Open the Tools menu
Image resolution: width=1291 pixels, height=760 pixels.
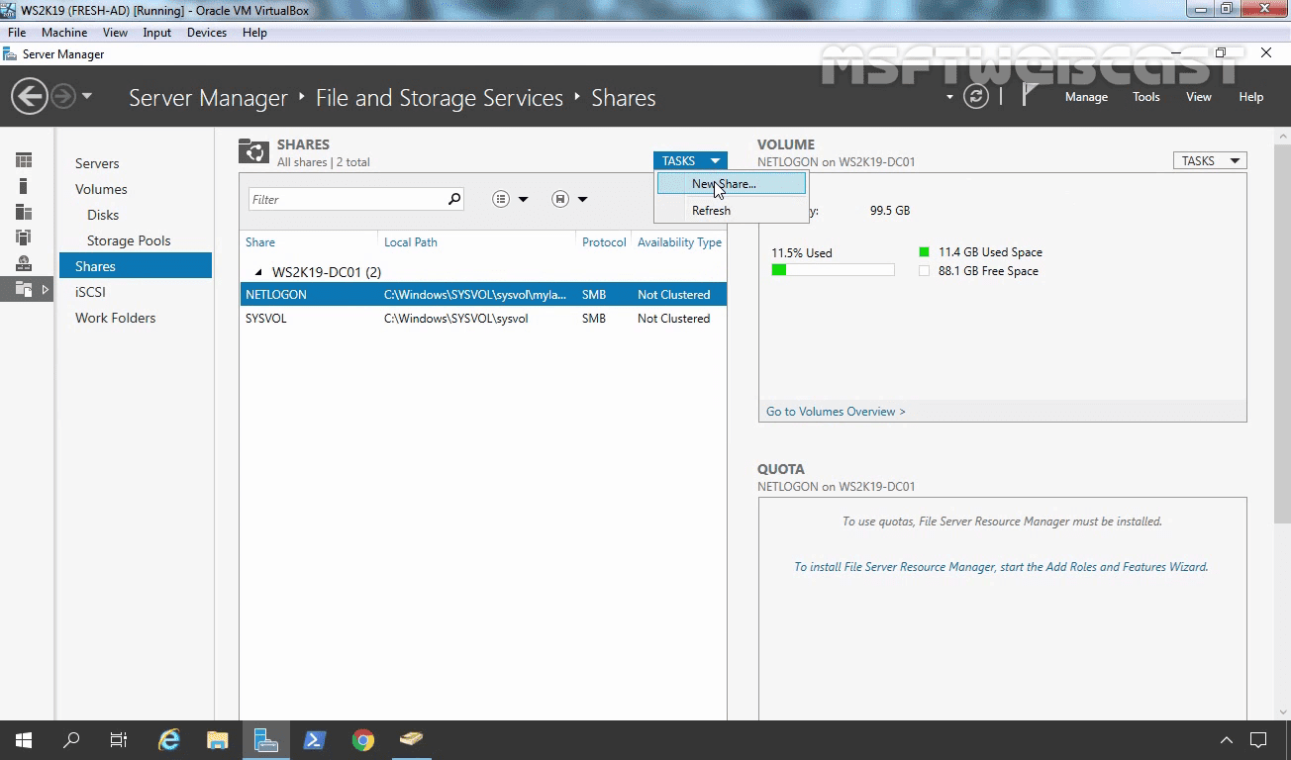tap(1146, 97)
